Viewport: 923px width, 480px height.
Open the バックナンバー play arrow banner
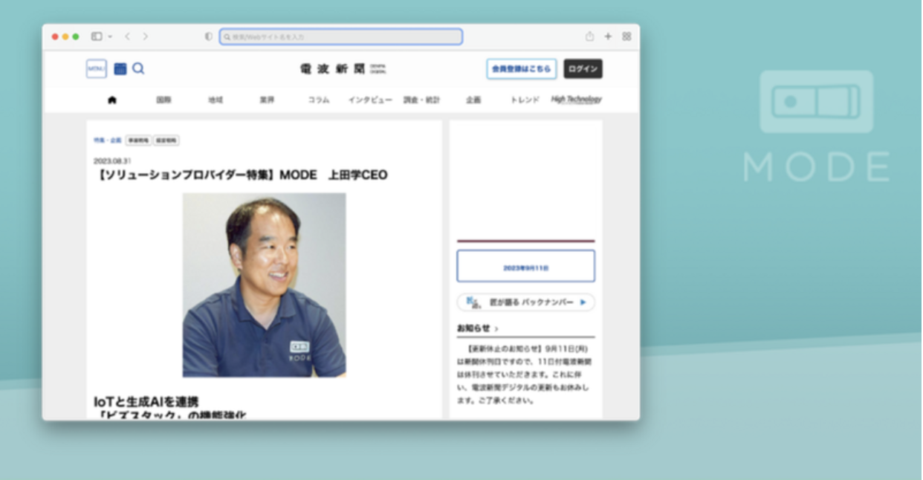tap(583, 302)
